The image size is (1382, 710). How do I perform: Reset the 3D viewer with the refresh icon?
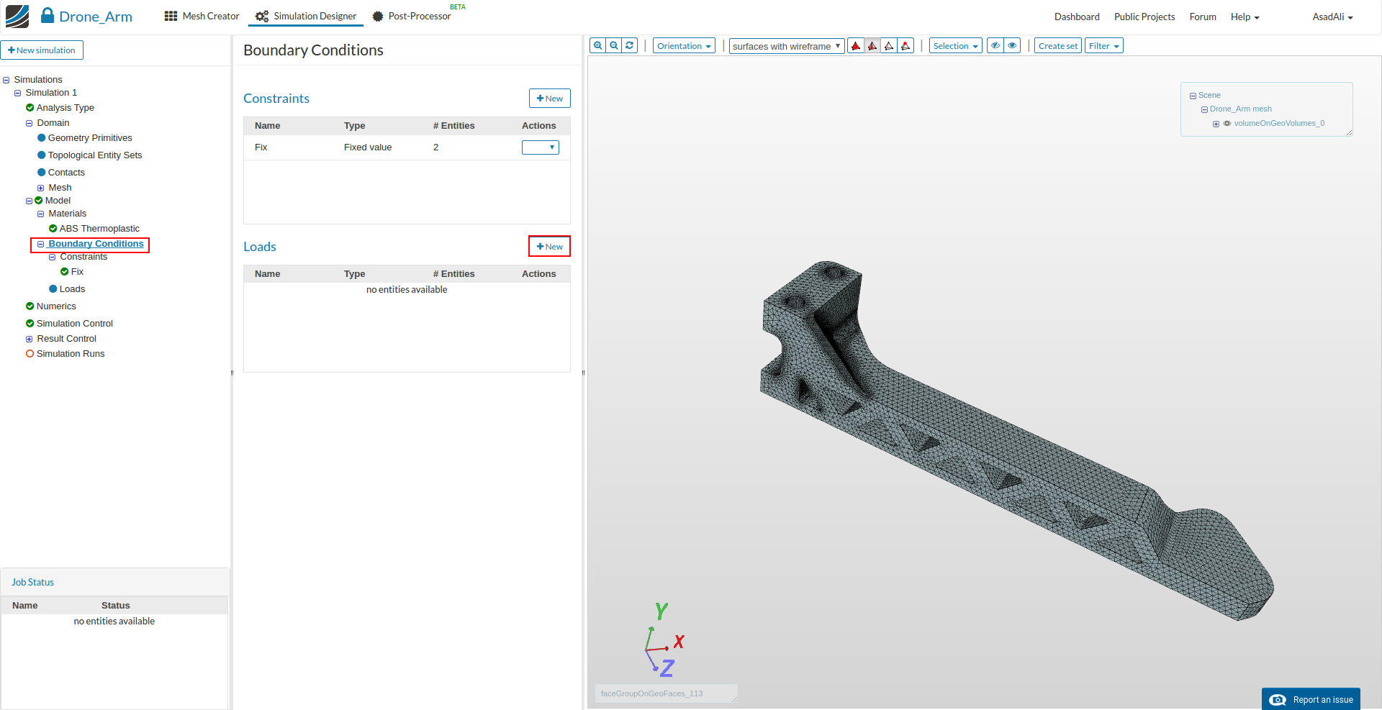click(630, 45)
